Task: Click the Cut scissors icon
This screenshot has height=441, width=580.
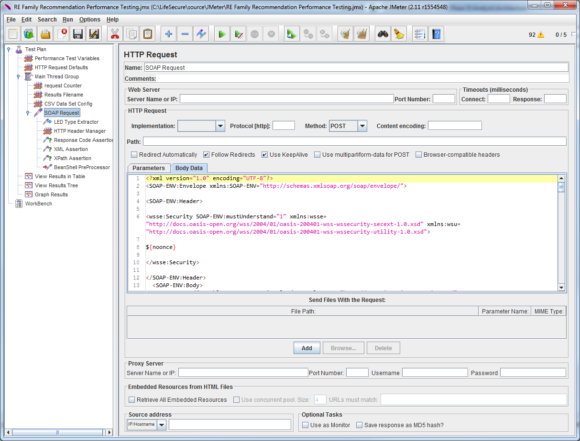Action: tap(114, 33)
